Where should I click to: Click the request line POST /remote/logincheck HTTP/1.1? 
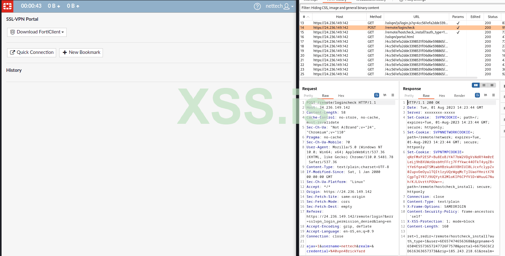pyautogui.click(x=341, y=102)
